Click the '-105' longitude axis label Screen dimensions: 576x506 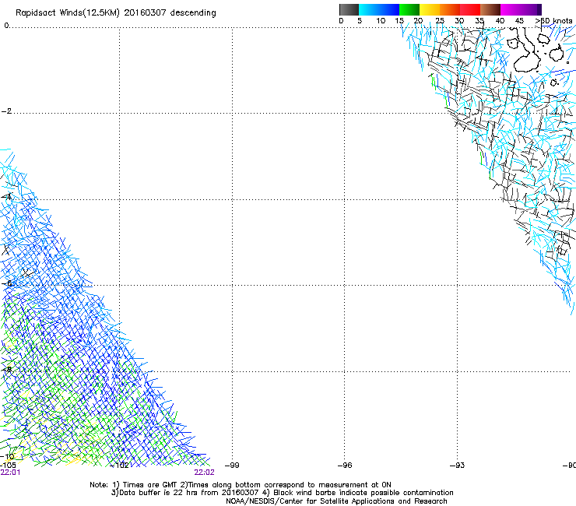tap(9, 466)
